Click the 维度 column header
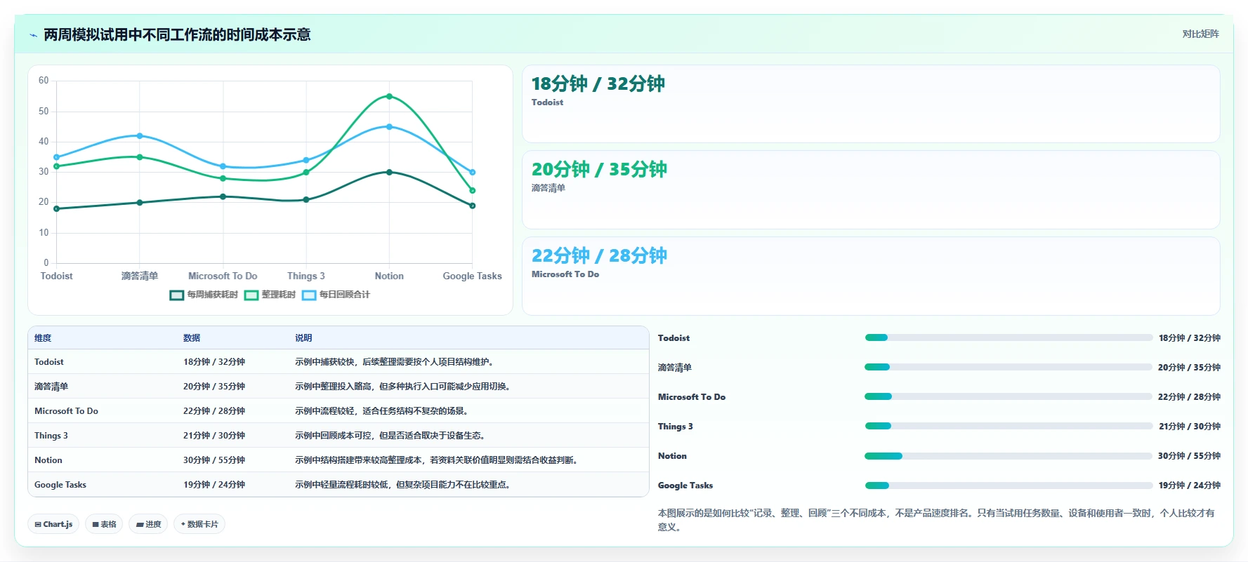Viewport: 1248px width, 562px height. [43, 338]
